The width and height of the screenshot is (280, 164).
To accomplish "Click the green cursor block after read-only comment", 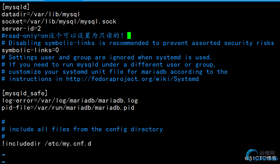I will point(129,35).
